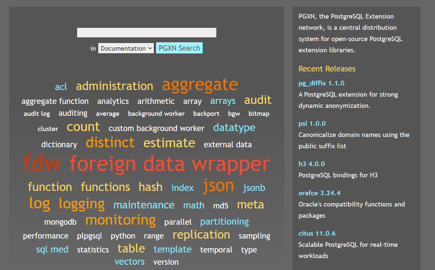The image size is (435, 270).
Task: Open the foreign data wrapper tag
Action: point(170,164)
